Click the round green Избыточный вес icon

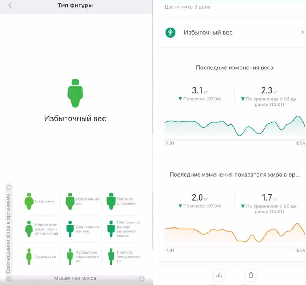[x=170, y=33]
